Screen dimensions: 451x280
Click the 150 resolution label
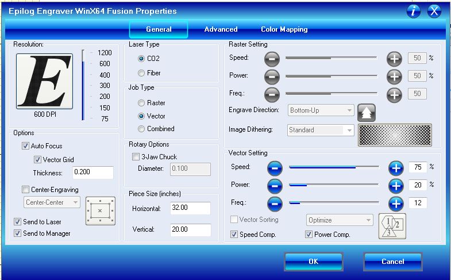pyautogui.click(x=105, y=108)
